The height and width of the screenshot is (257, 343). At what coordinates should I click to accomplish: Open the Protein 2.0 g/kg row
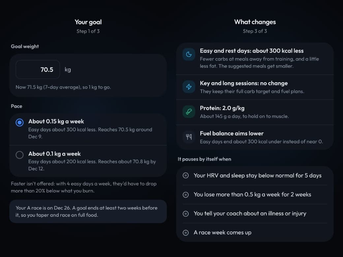pyautogui.click(x=255, y=112)
